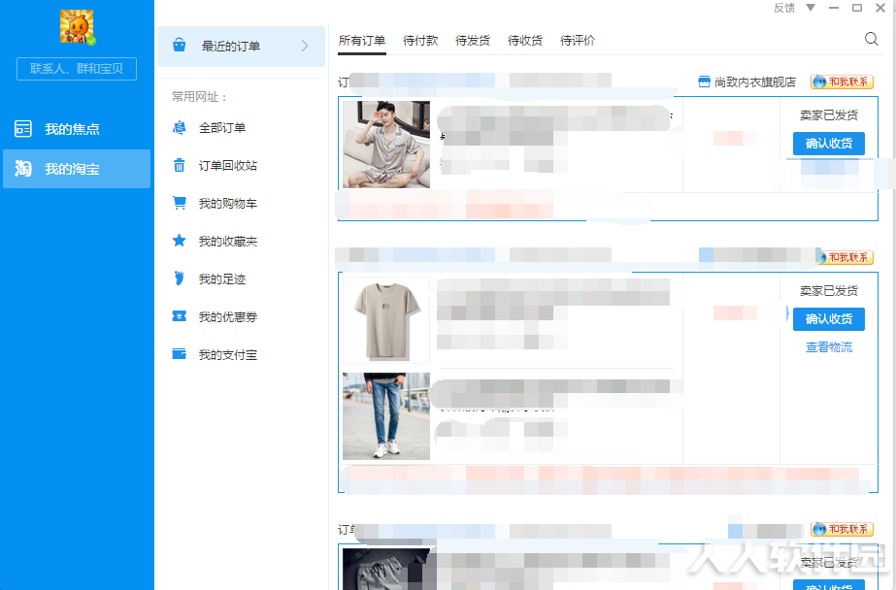Click 和我联系 for the bottom order
Image resolution: width=896 pixels, height=590 pixels.
pyautogui.click(x=843, y=530)
